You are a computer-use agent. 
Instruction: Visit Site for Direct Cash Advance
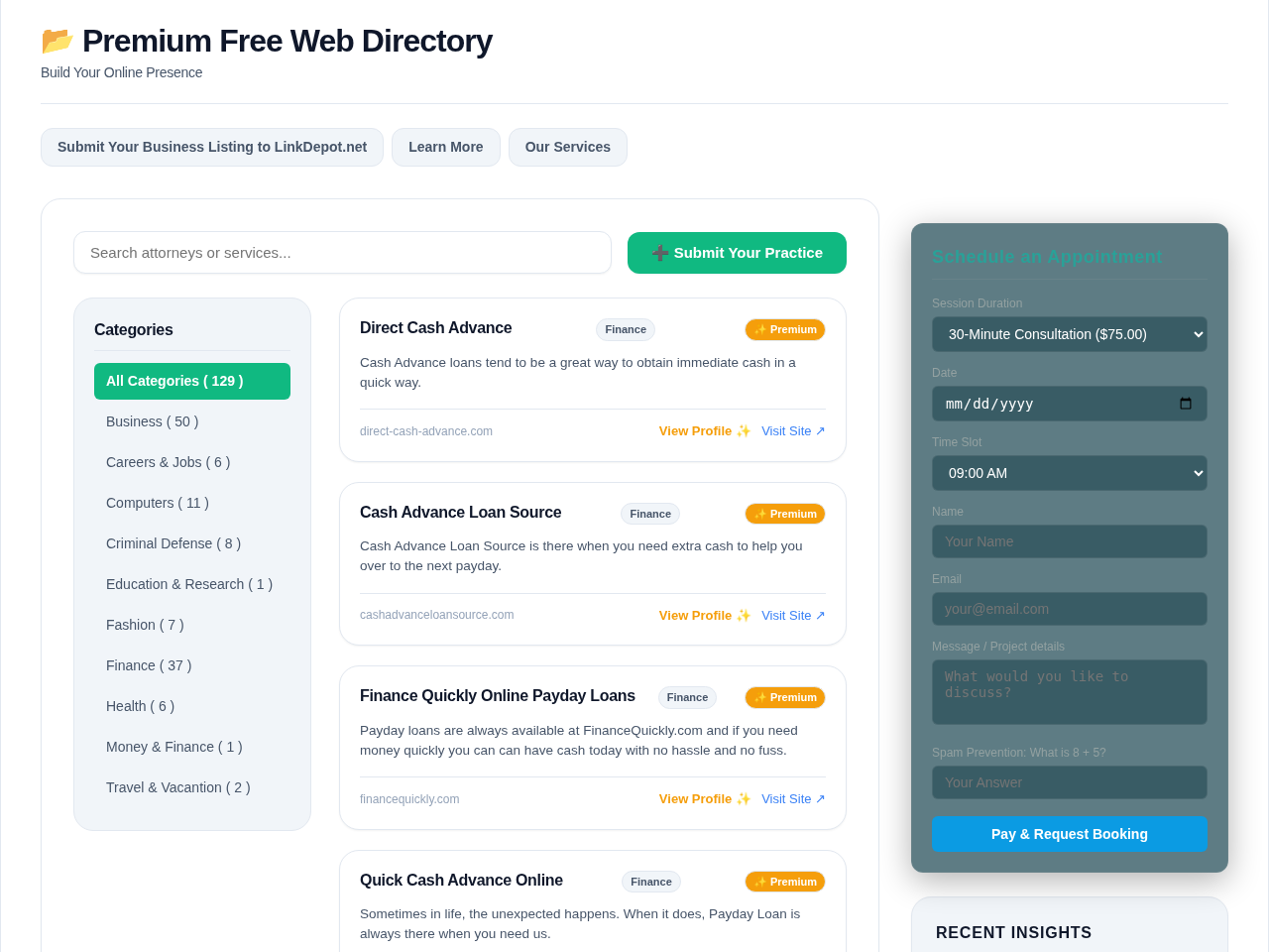pos(793,431)
